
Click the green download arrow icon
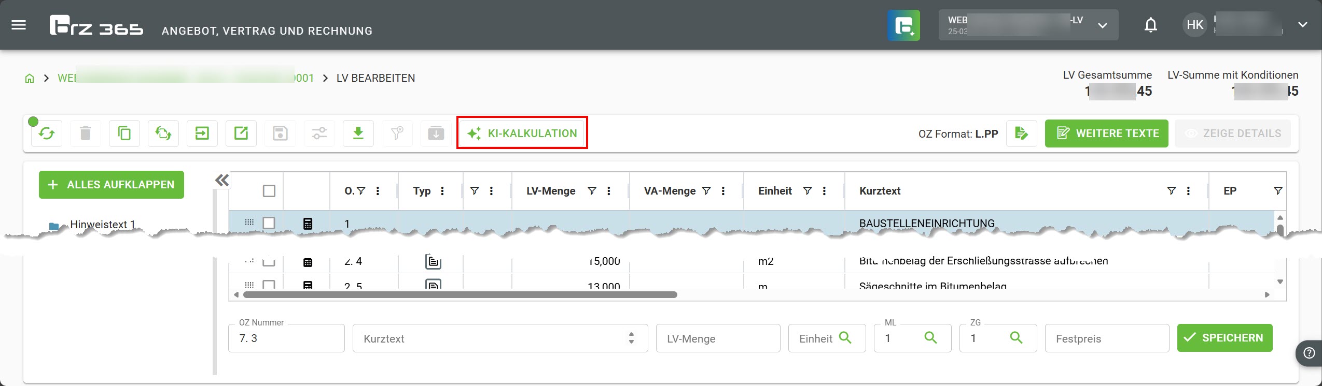[358, 133]
